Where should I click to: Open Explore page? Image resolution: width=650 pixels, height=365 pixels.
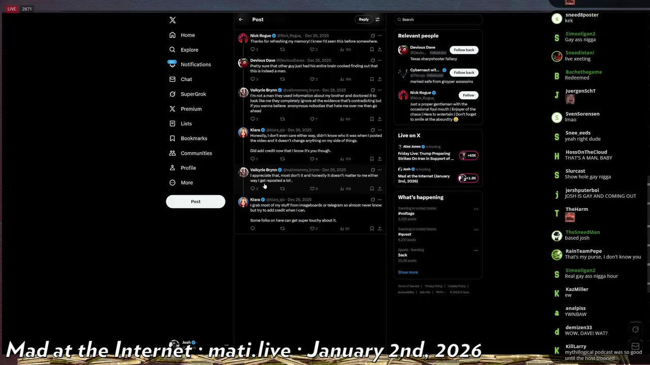click(184, 50)
